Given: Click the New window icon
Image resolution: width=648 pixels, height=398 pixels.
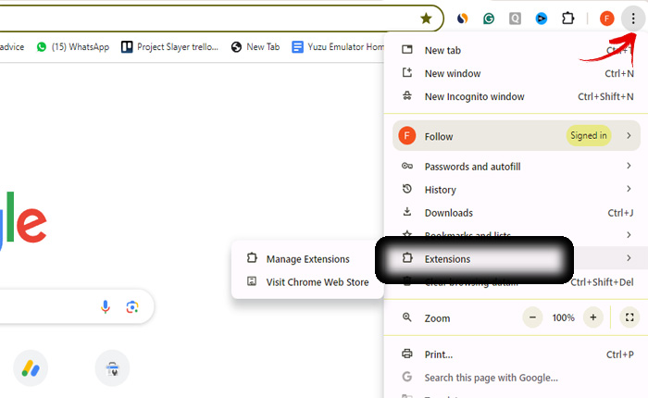Looking at the screenshot, I should click(407, 73).
